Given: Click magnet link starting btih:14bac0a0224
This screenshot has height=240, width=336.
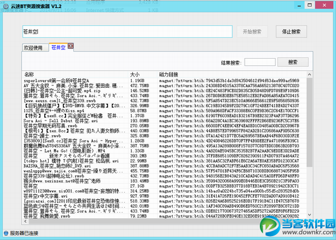Looking at the screenshot, I should [x=229, y=191].
